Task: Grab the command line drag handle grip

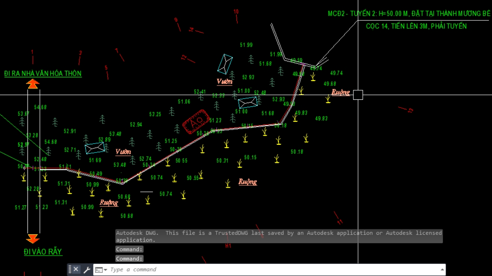Action: click(x=70, y=269)
